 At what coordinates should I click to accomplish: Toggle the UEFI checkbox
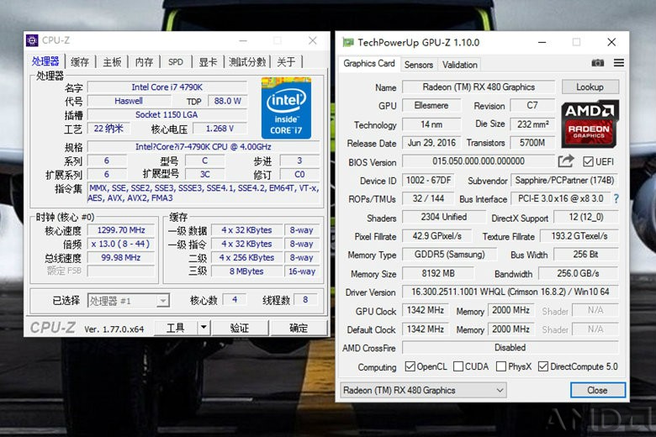point(588,161)
